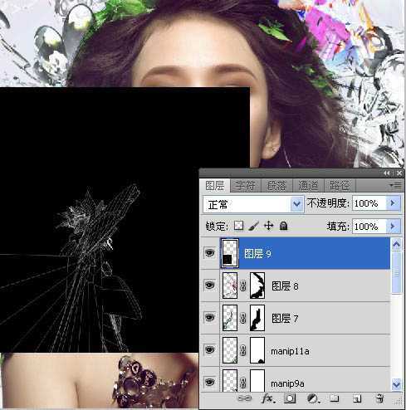Select the manip9a layer thumbnail

(x=230, y=380)
